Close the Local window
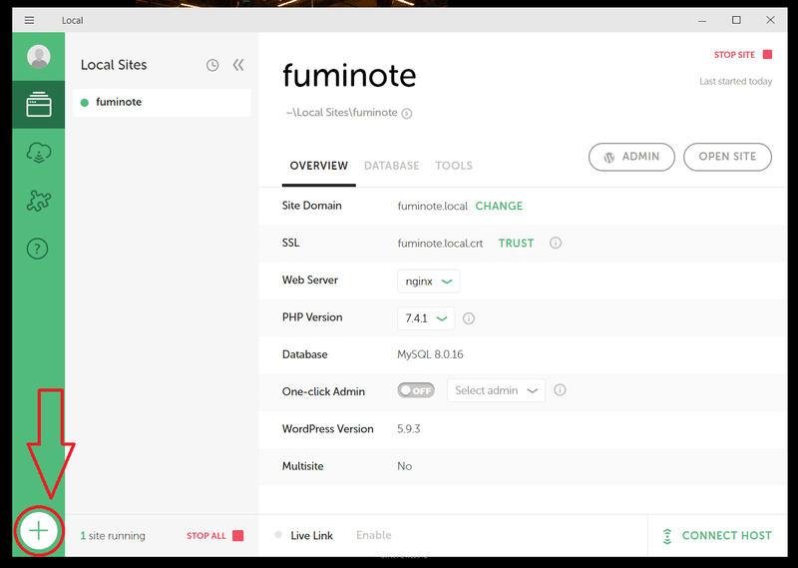The width and height of the screenshot is (798, 568). coord(770,20)
